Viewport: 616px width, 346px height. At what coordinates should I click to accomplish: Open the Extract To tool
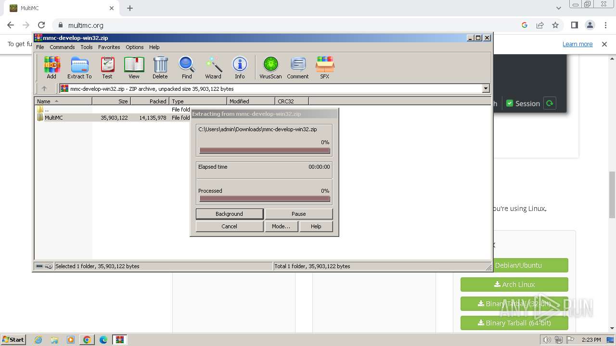[79, 67]
